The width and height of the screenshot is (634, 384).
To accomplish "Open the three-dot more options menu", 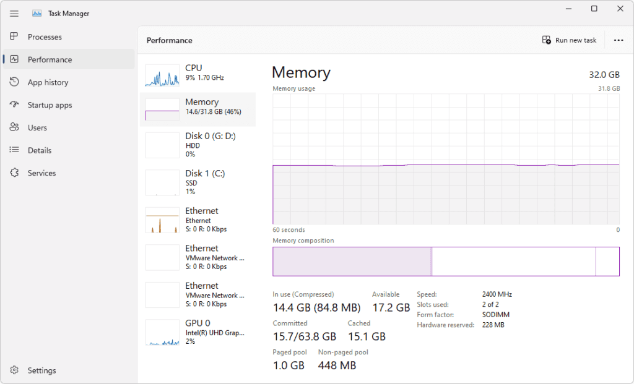I will coord(618,40).
